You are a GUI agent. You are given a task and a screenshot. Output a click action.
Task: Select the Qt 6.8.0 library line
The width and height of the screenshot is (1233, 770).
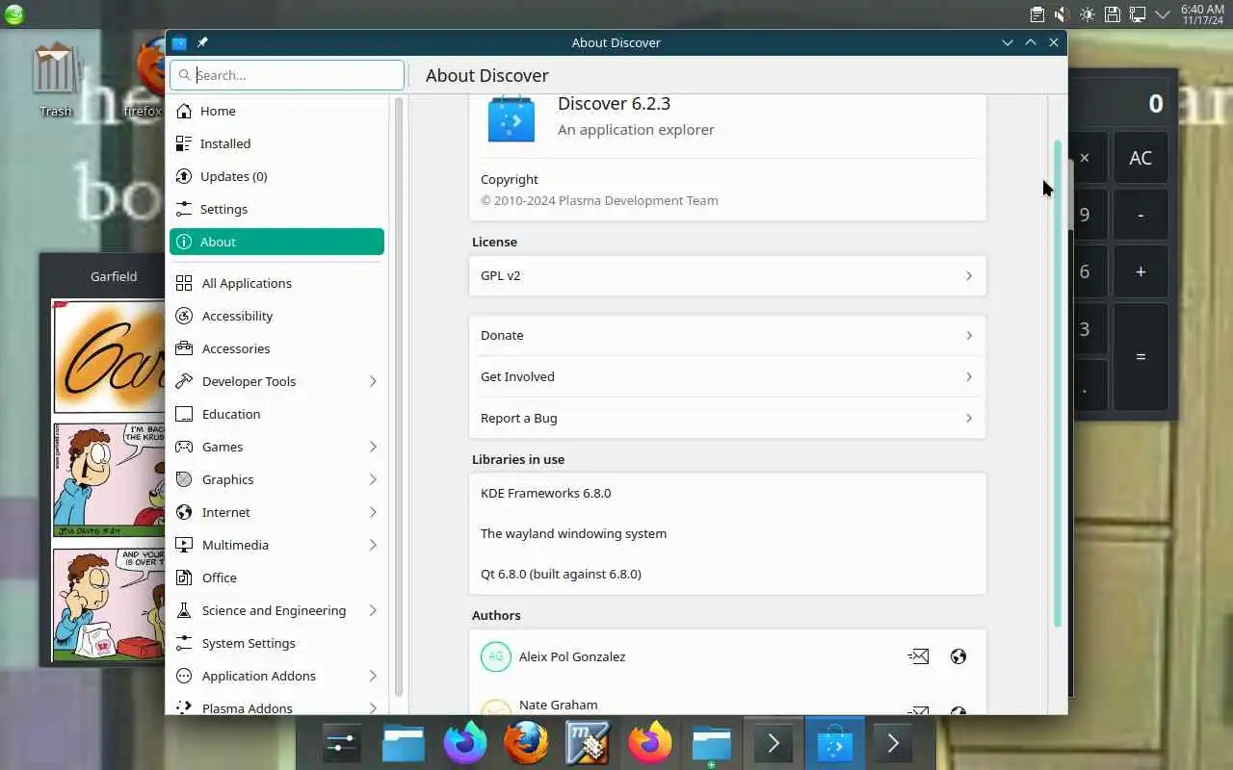click(x=561, y=574)
